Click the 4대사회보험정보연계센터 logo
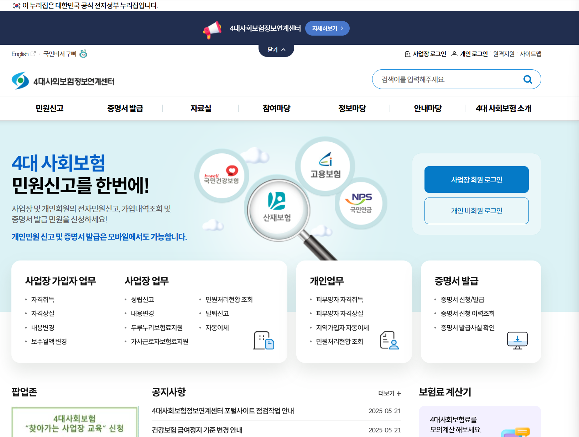 pyautogui.click(x=63, y=81)
